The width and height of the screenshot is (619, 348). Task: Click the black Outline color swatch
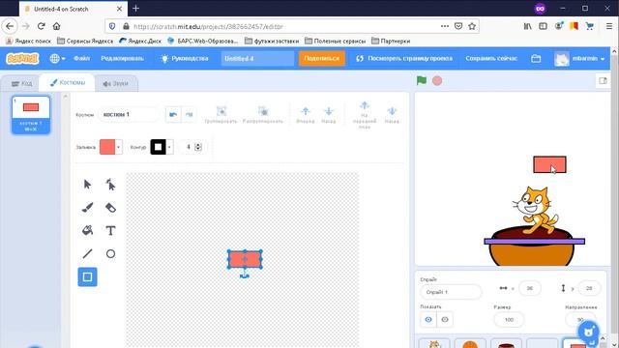click(x=158, y=147)
